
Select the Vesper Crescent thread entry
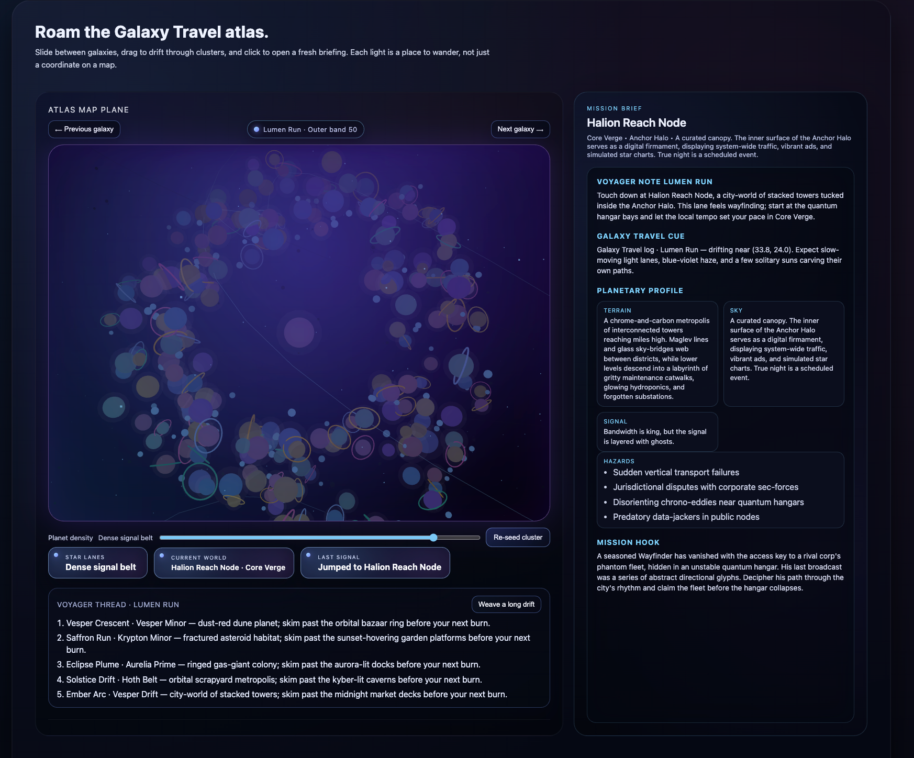[273, 623]
